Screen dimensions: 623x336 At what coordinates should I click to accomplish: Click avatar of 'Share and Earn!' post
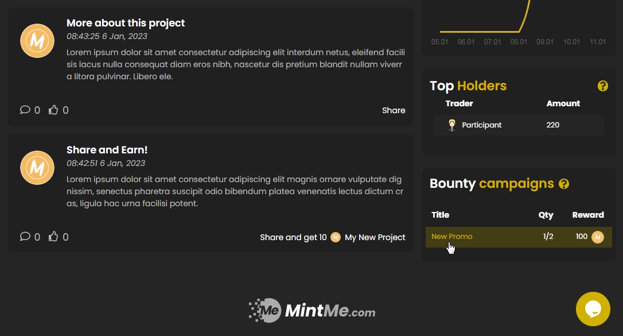point(37,168)
